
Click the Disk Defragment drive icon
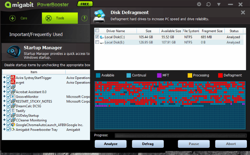(99, 16)
